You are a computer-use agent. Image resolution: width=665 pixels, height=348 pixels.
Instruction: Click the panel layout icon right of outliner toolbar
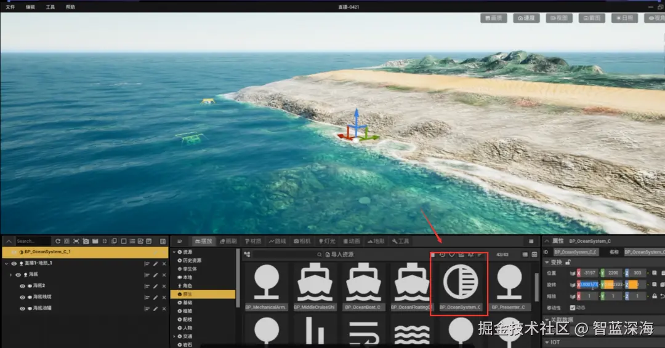163,241
